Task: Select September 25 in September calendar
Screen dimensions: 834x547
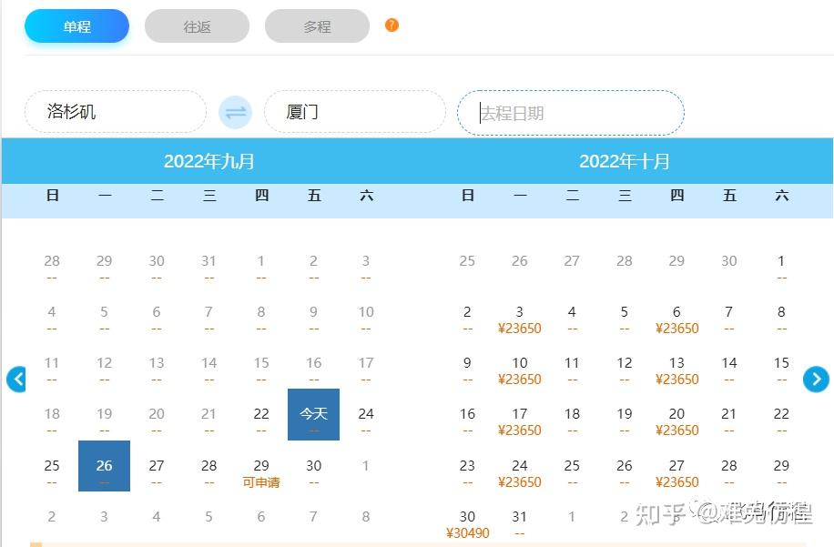Action: click(x=52, y=466)
